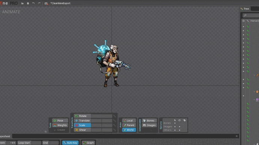The width and height of the screenshot is (259, 145).
Task: Toggle Others visible dot in Options
Action: 179,130
